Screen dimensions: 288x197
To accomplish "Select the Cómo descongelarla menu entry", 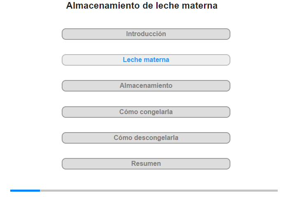I will point(146,138).
